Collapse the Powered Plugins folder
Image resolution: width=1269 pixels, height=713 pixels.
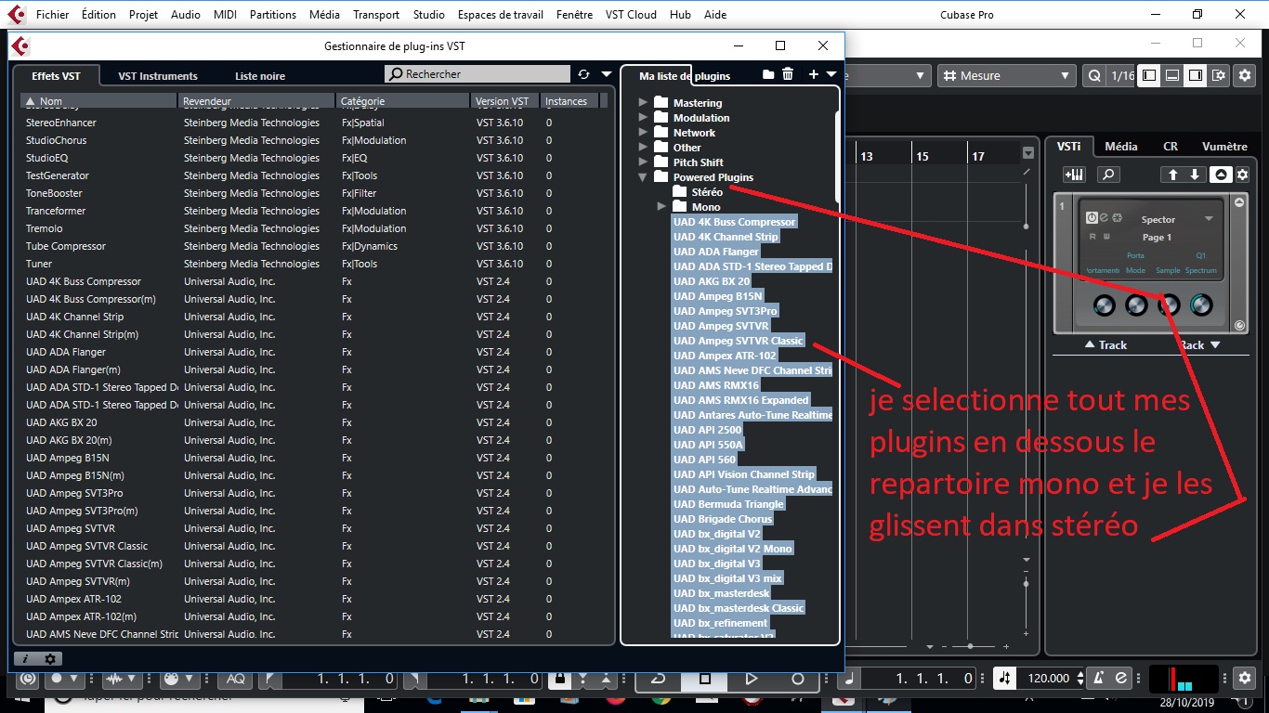tap(643, 177)
